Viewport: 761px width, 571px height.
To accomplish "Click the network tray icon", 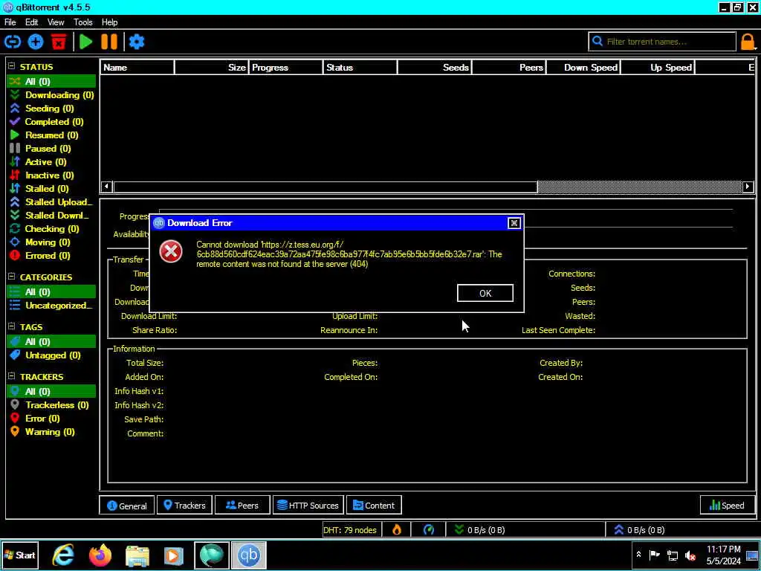I will 672,555.
